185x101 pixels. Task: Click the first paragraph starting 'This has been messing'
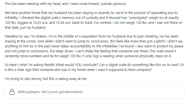(x=66, y=4)
